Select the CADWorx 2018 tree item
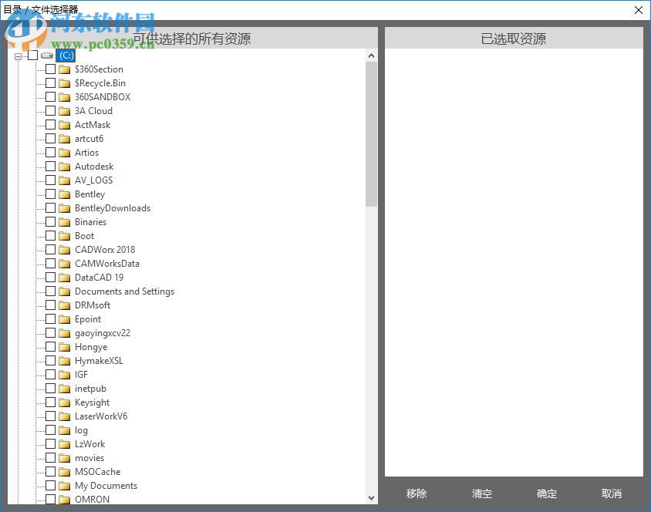 coord(105,249)
